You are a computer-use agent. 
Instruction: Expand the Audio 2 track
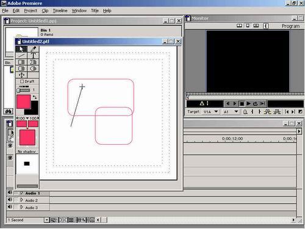click(x=22, y=200)
